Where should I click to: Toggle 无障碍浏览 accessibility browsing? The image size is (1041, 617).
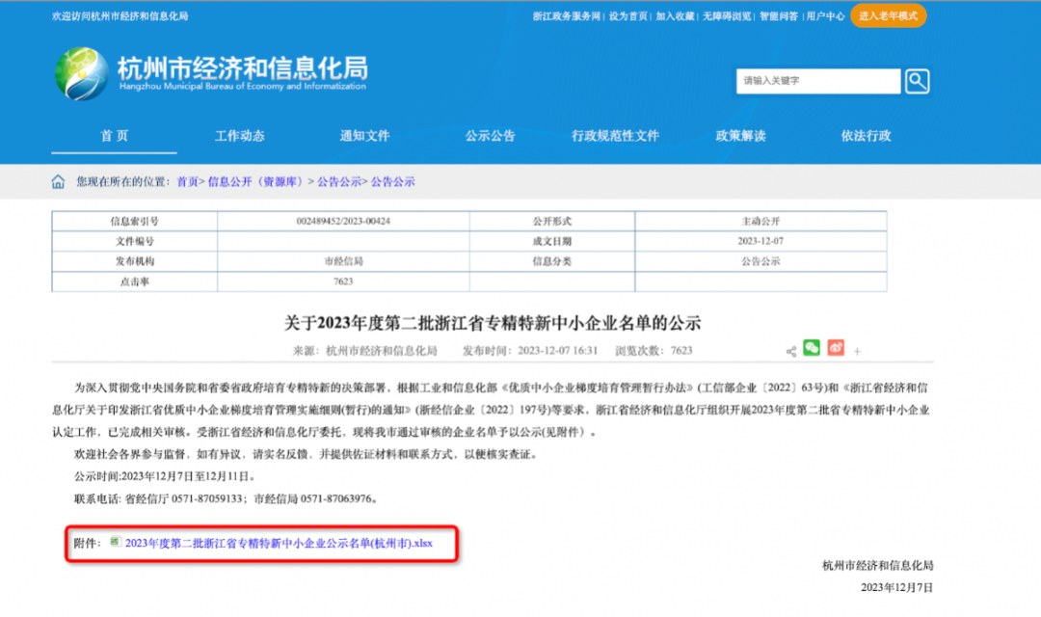click(726, 16)
